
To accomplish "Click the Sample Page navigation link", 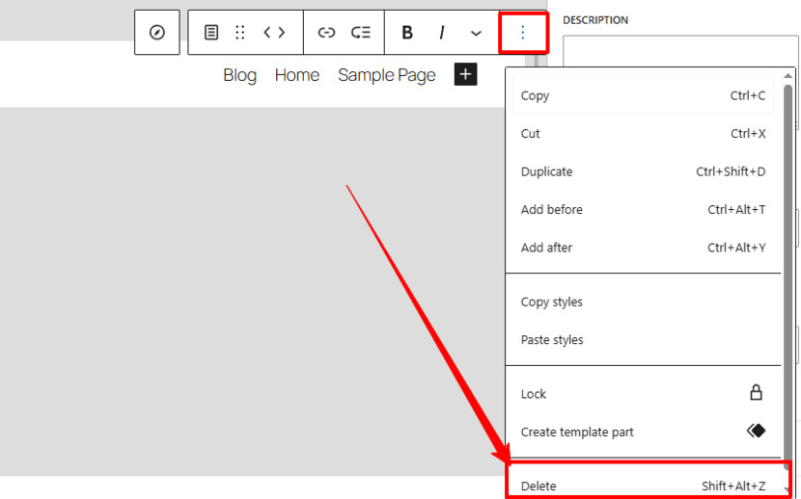I will pyautogui.click(x=387, y=75).
